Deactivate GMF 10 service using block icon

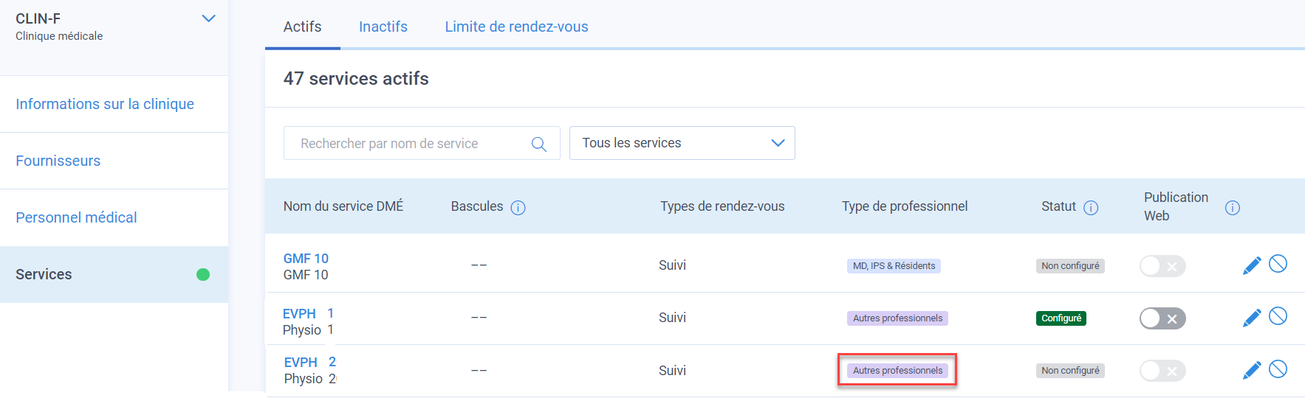click(x=1278, y=263)
